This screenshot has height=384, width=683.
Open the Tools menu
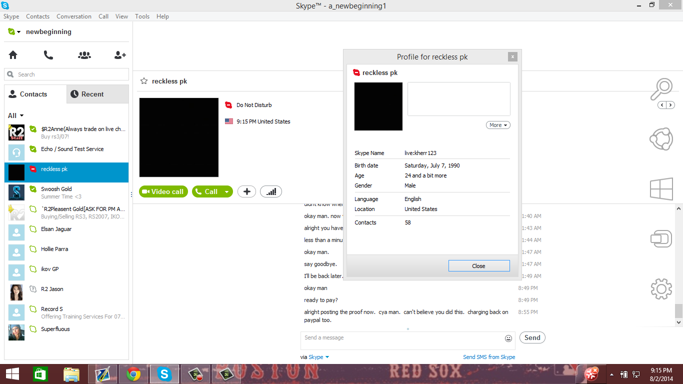(x=142, y=16)
